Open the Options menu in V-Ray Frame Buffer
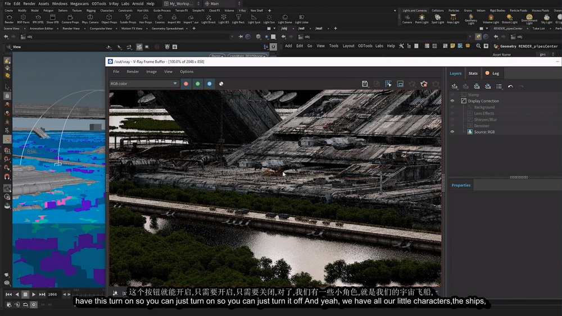The width and height of the screenshot is (562, 316). pos(187,72)
